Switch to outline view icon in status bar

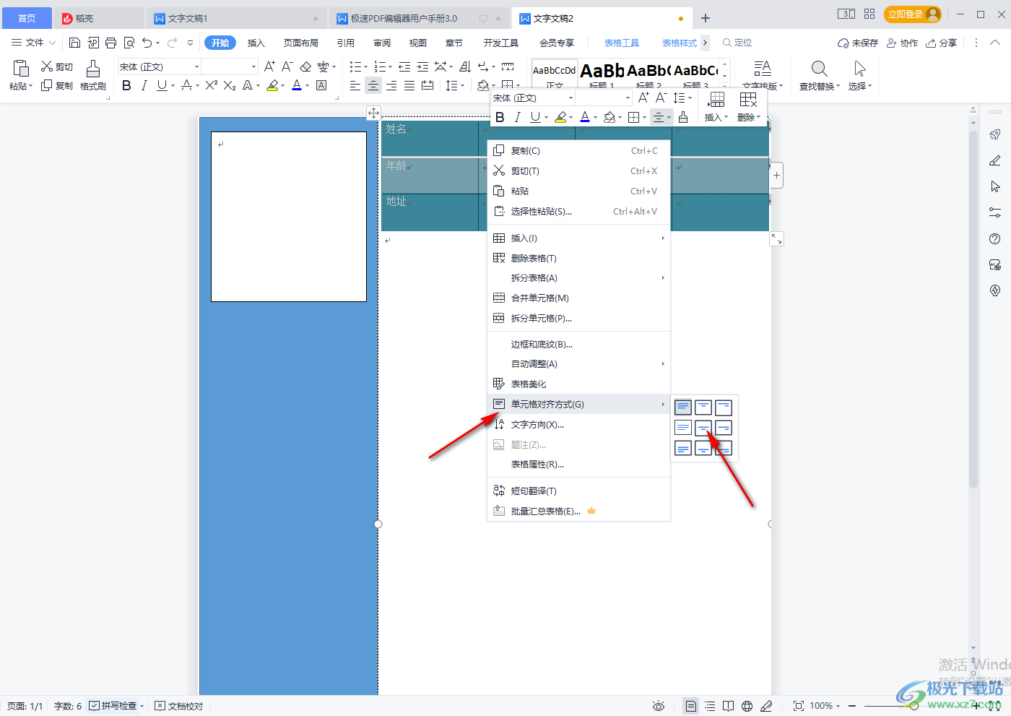click(x=710, y=706)
